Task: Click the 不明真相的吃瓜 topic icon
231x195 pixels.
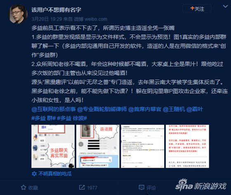Action: tap(34, 174)
